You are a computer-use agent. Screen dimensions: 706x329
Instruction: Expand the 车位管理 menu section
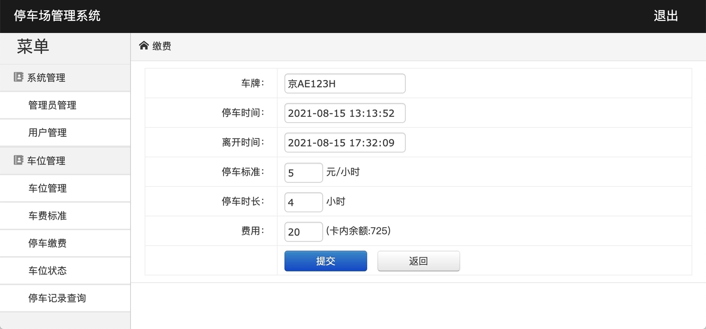click(x=46, y=160)
